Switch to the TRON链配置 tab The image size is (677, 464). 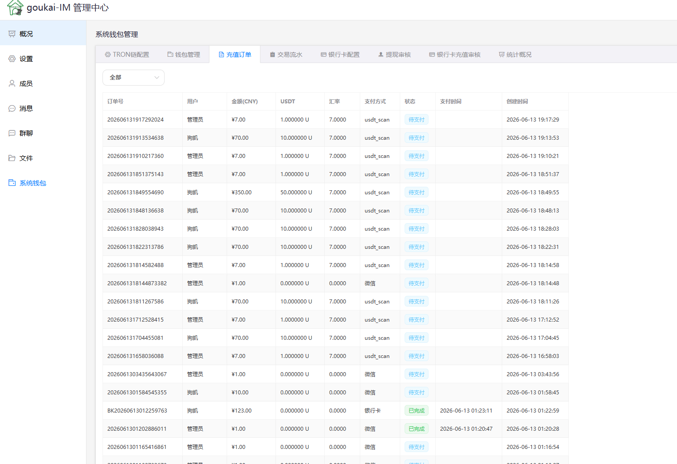127,55
